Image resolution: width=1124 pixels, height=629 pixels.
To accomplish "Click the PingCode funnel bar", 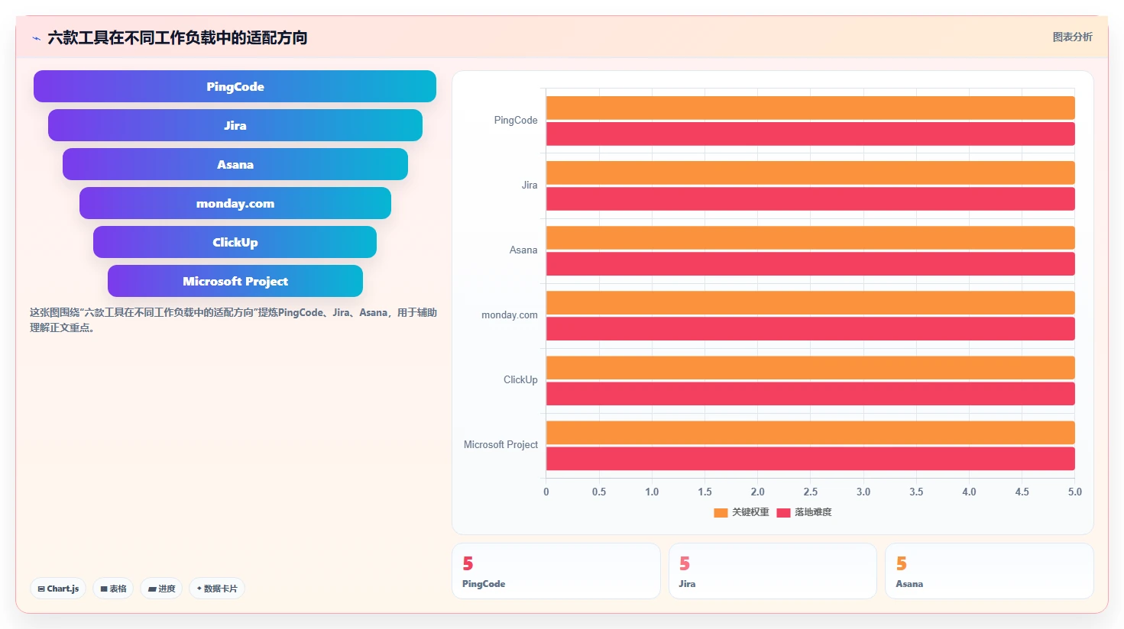I will point(235,86).
